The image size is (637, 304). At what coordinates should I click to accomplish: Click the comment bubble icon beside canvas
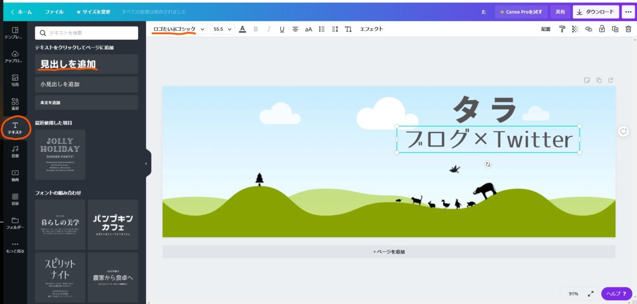(x=624, y=131)
